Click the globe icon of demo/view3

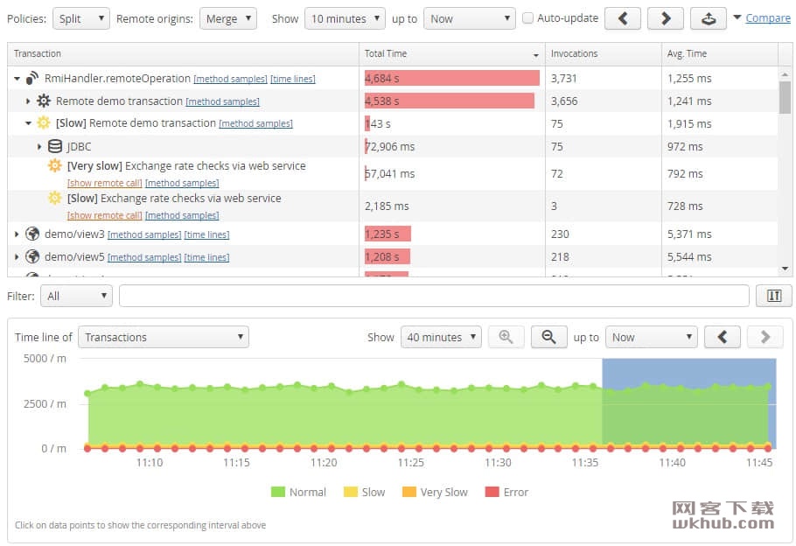(x=32, y=234)
